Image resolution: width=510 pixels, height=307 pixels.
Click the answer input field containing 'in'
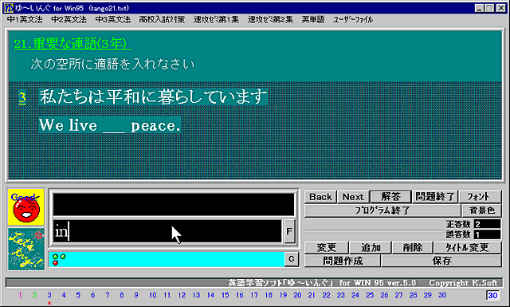[x=167, y=231]
